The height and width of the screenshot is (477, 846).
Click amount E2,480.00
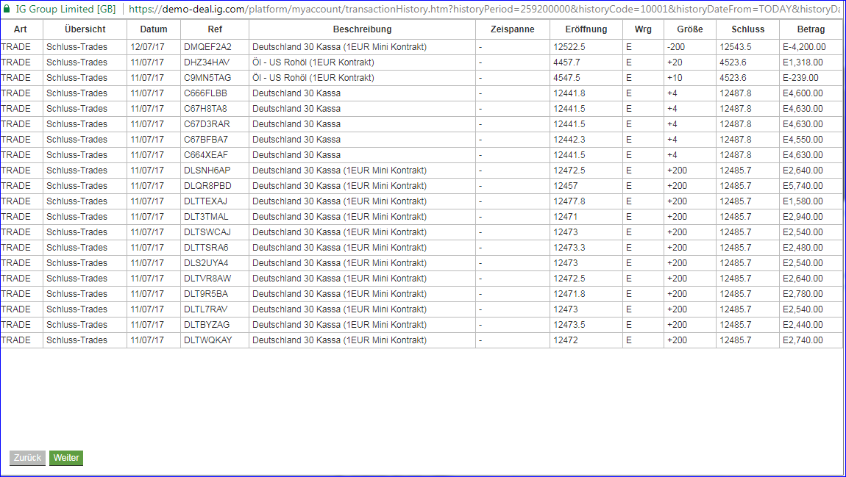[803, 248]
